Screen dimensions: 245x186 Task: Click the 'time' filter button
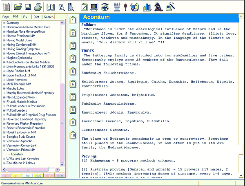point(60,175)
